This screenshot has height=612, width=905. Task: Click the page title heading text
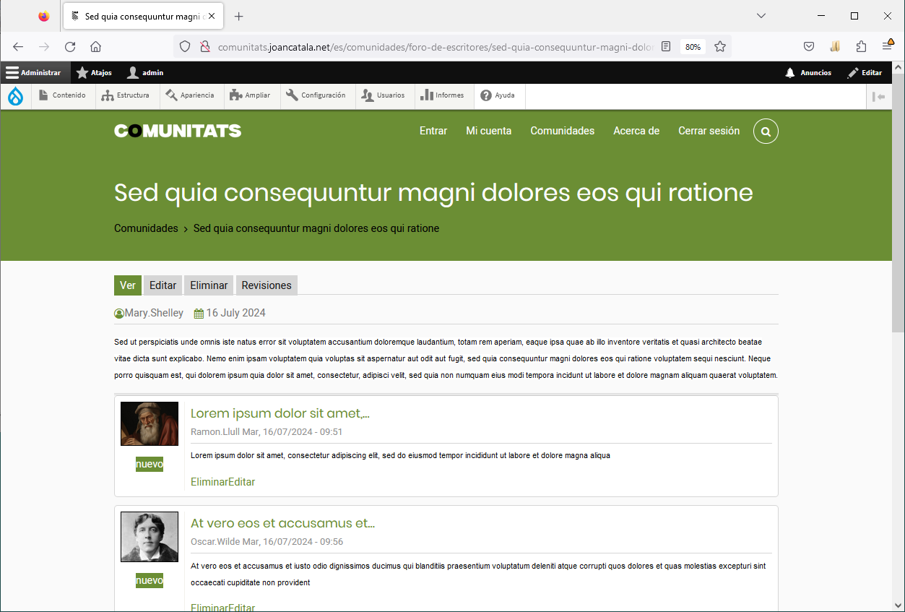point(433,193)
